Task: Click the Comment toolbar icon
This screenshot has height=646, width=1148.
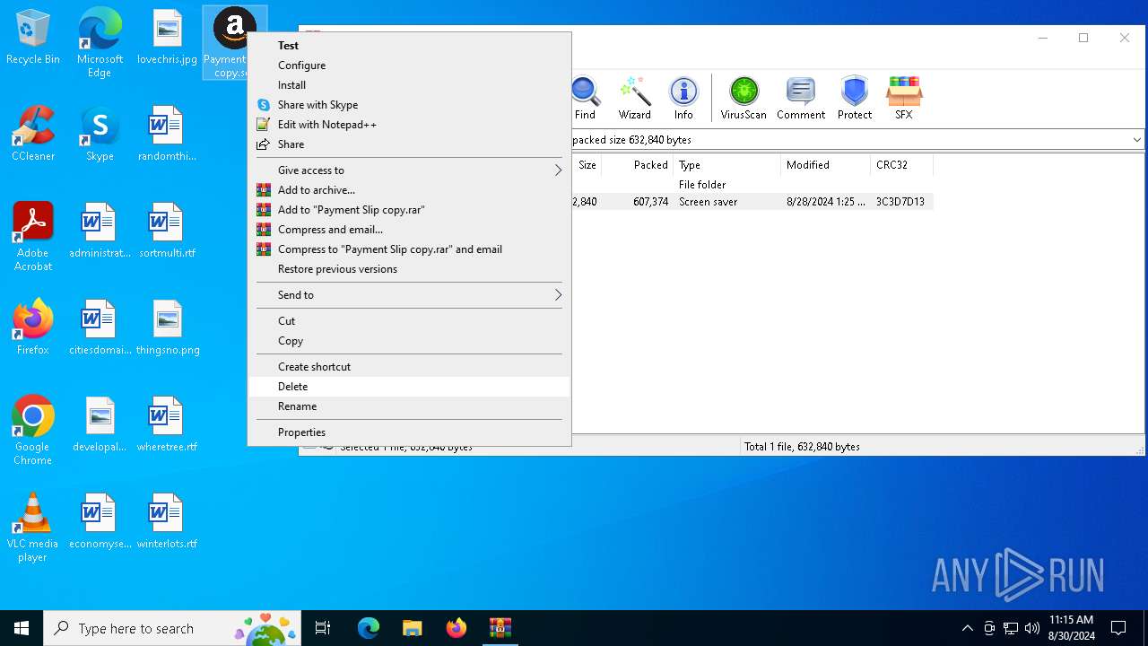Action: 801,98
